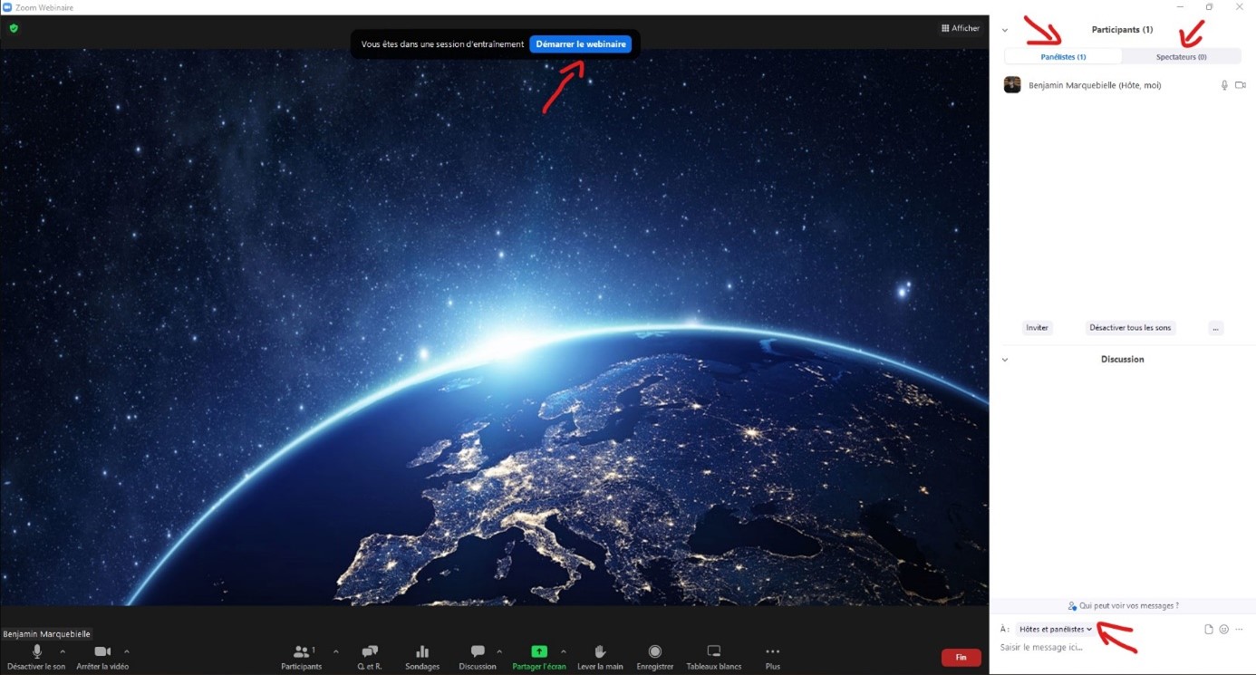
Task: Click the green Partager l'écran icon
Action: [539, 651]
